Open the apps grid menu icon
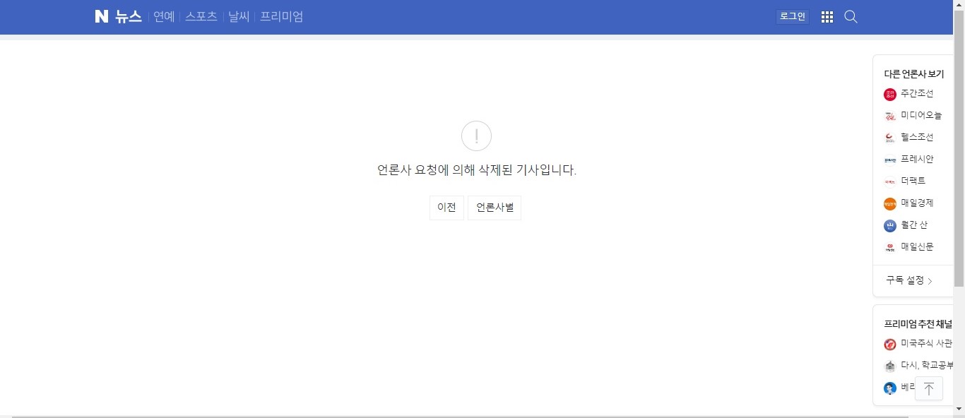Viewport: 965px width, 418px height. [827, 17]
